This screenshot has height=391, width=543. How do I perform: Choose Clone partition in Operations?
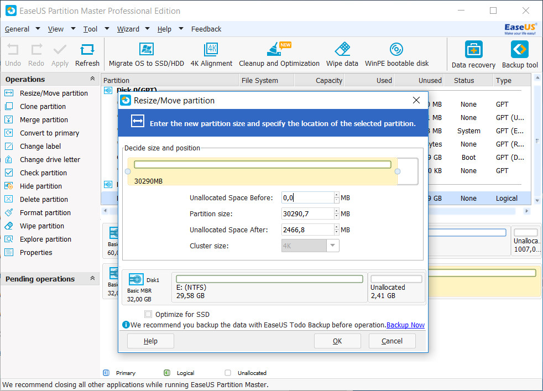pyautogui.click(x=43, y=106)
